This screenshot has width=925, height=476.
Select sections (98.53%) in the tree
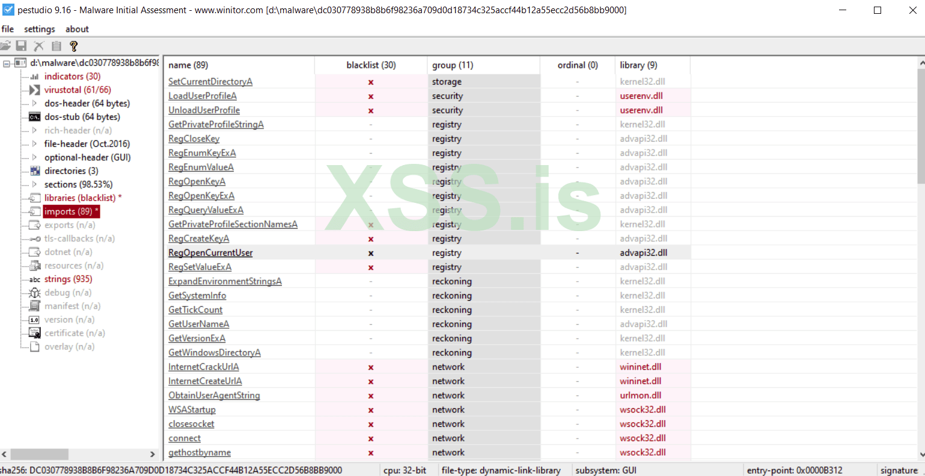tap(78, 184)
